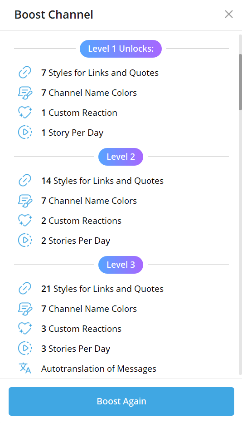
Task: Click the Level 2 badge
Action: coord(121,157)
